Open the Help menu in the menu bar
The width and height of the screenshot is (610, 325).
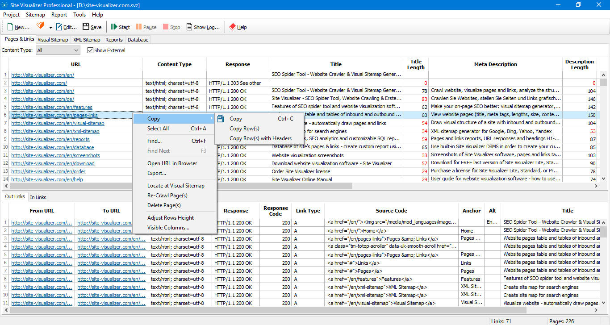click(x=97, y=15)
